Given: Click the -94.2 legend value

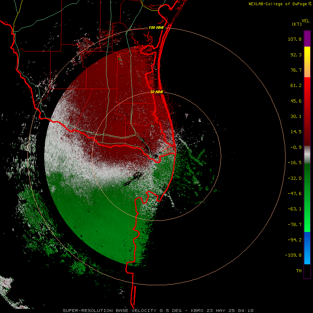Looking at the screenshot, I should [x=295, y=240].
